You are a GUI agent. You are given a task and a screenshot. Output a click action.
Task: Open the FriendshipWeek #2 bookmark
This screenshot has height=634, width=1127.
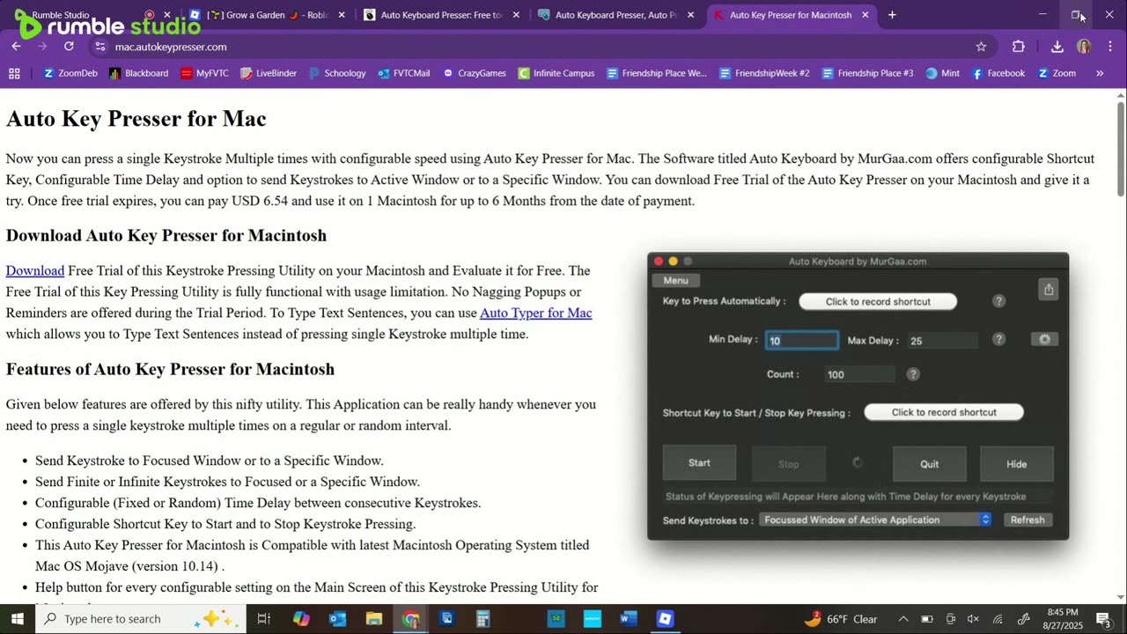point(763,73)
